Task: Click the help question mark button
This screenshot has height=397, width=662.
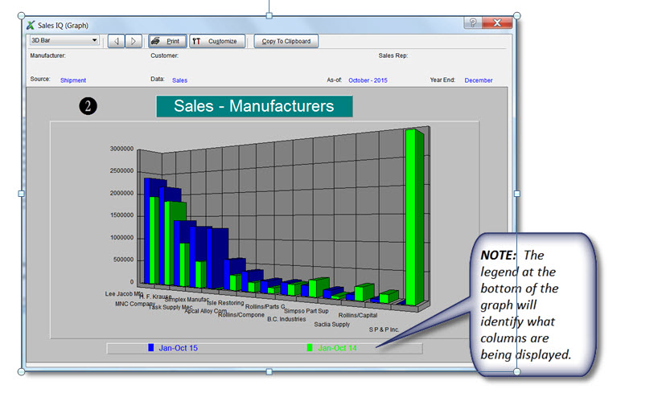Action: click(472, 23)
